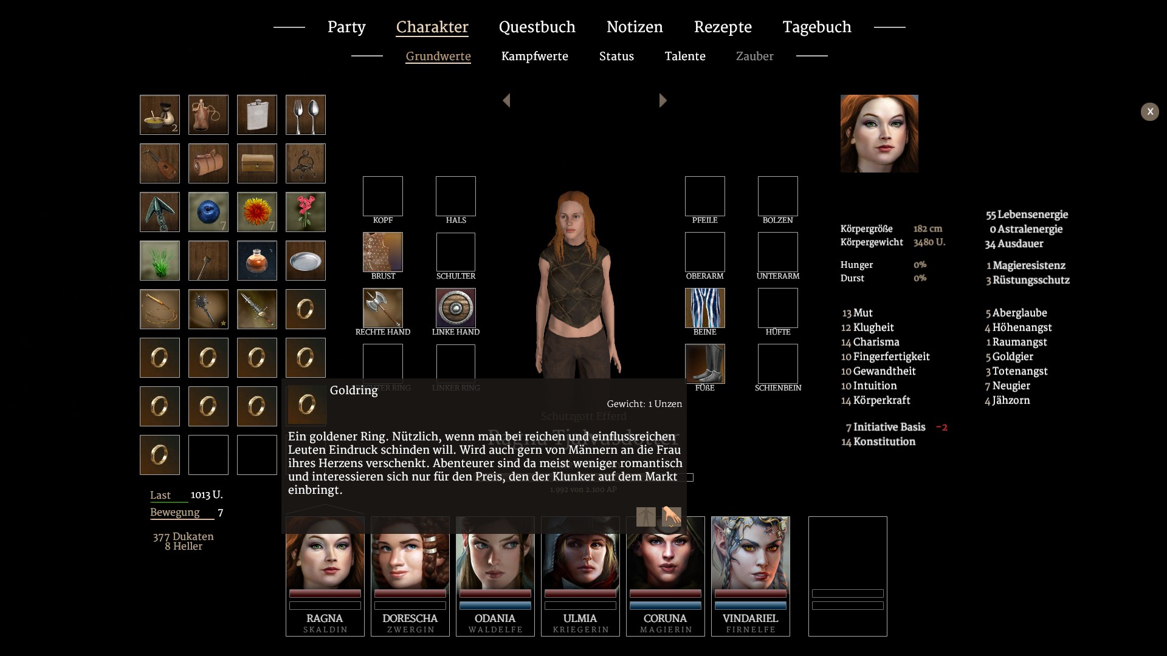Click the hand icon in Goldring tooltip
The height and width of the screenshot is (656, 1167).
[x=672, y=517]
